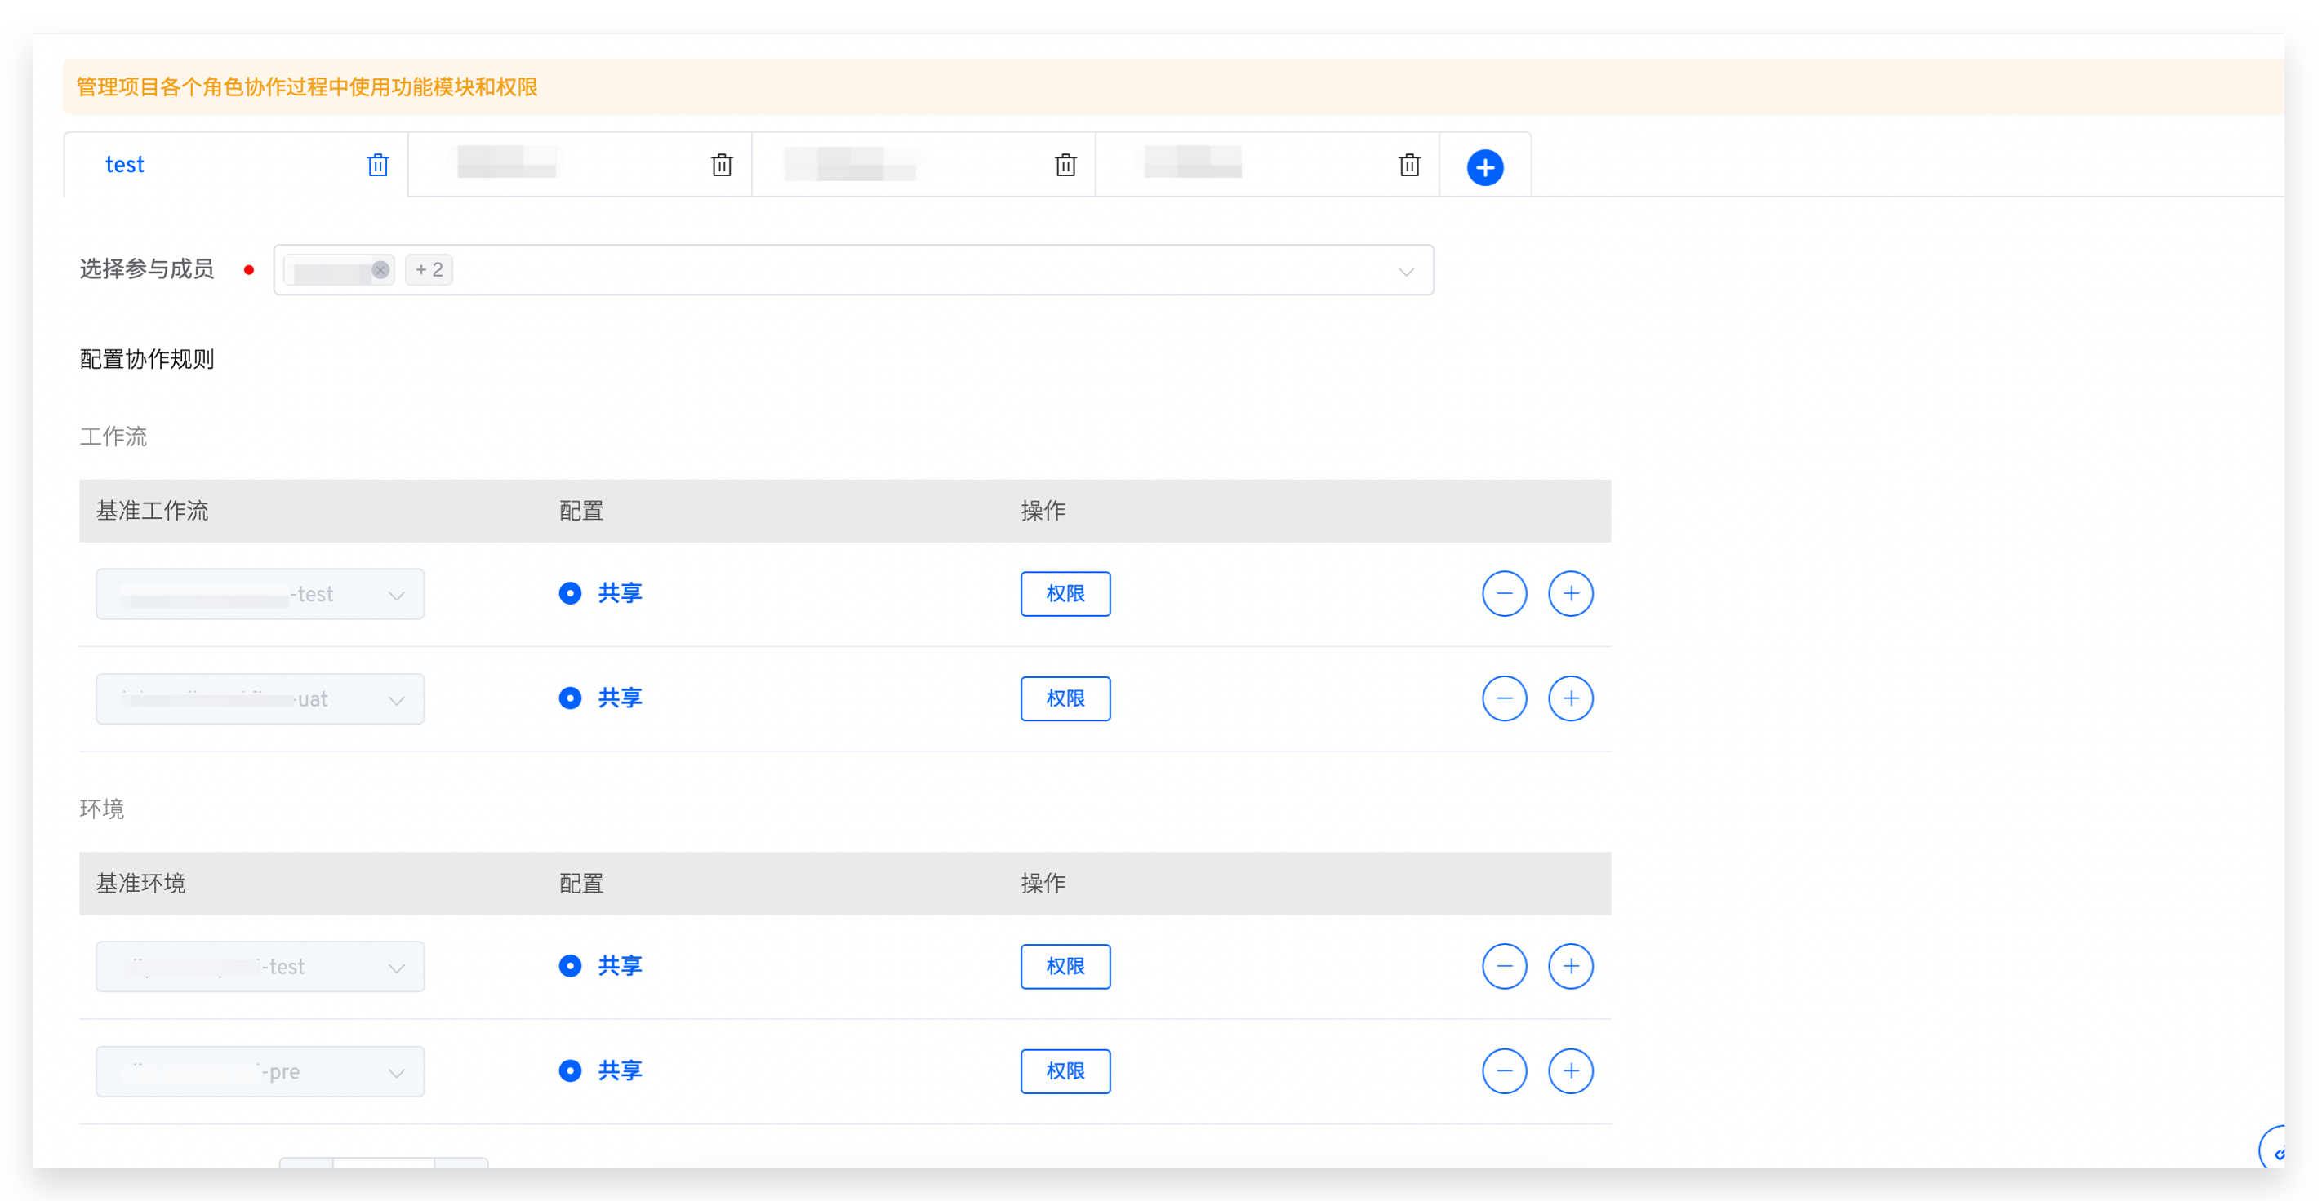This screenshot has height=1201, width=2322.
Task: Remove the -pre environment row with minus icon
Action: pos(1504,1070)
